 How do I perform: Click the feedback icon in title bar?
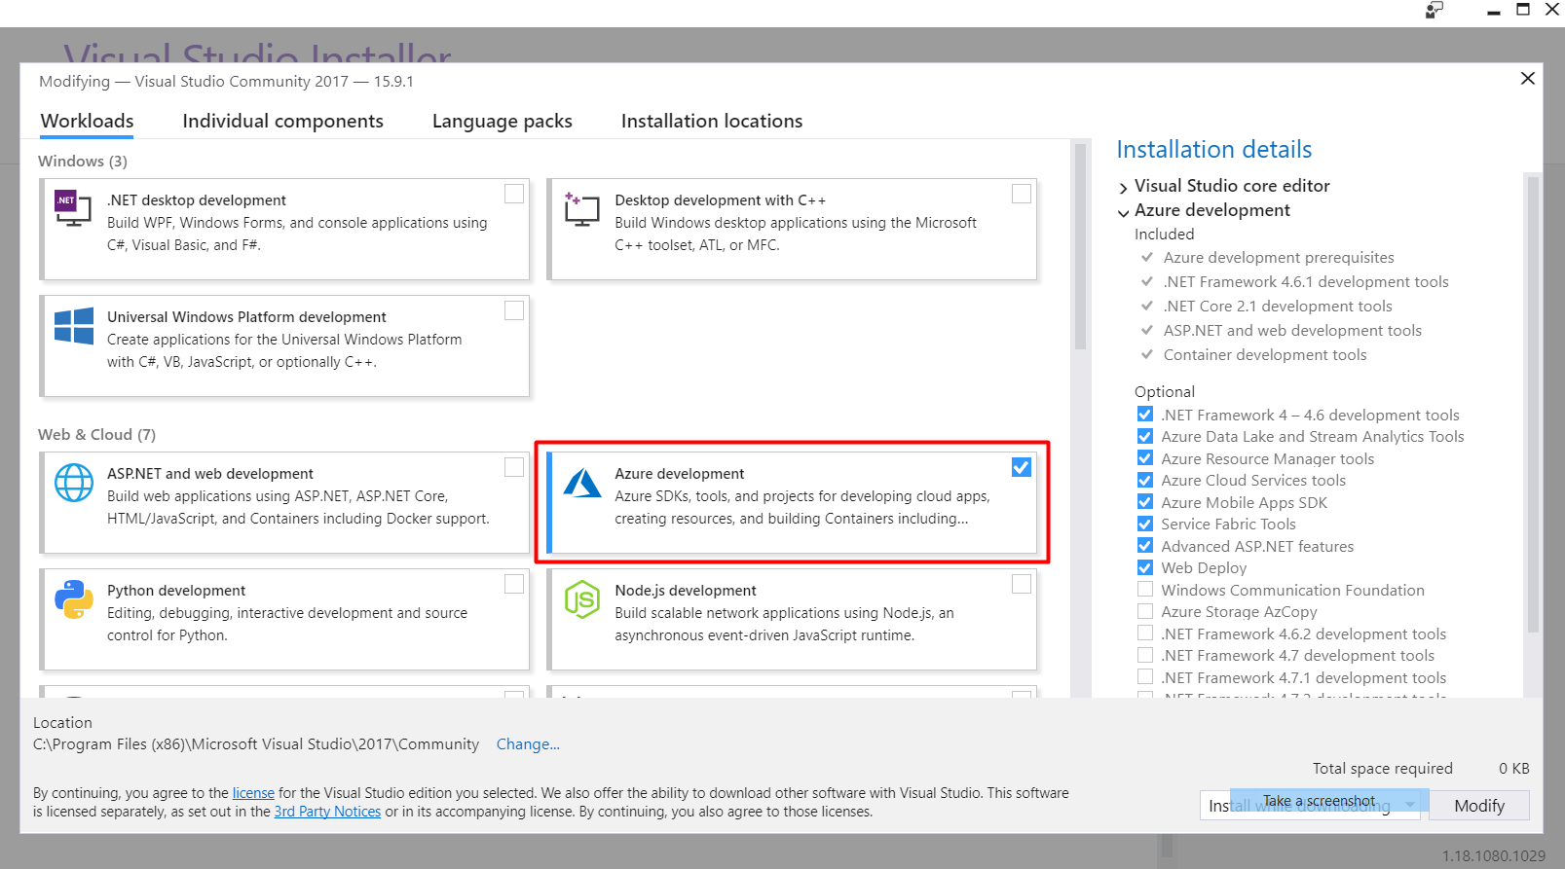click(1434, 10)
